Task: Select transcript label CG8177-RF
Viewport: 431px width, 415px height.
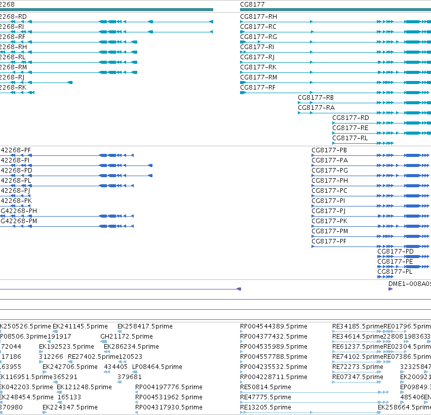Action: (x=258, y=88)
